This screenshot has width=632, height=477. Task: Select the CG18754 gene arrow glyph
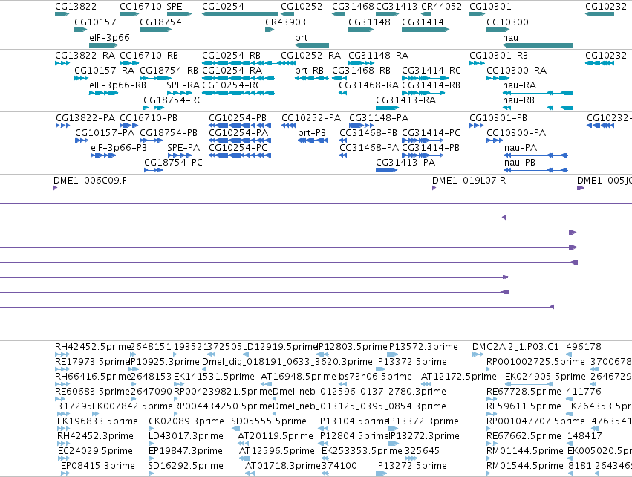coord(155,30)
